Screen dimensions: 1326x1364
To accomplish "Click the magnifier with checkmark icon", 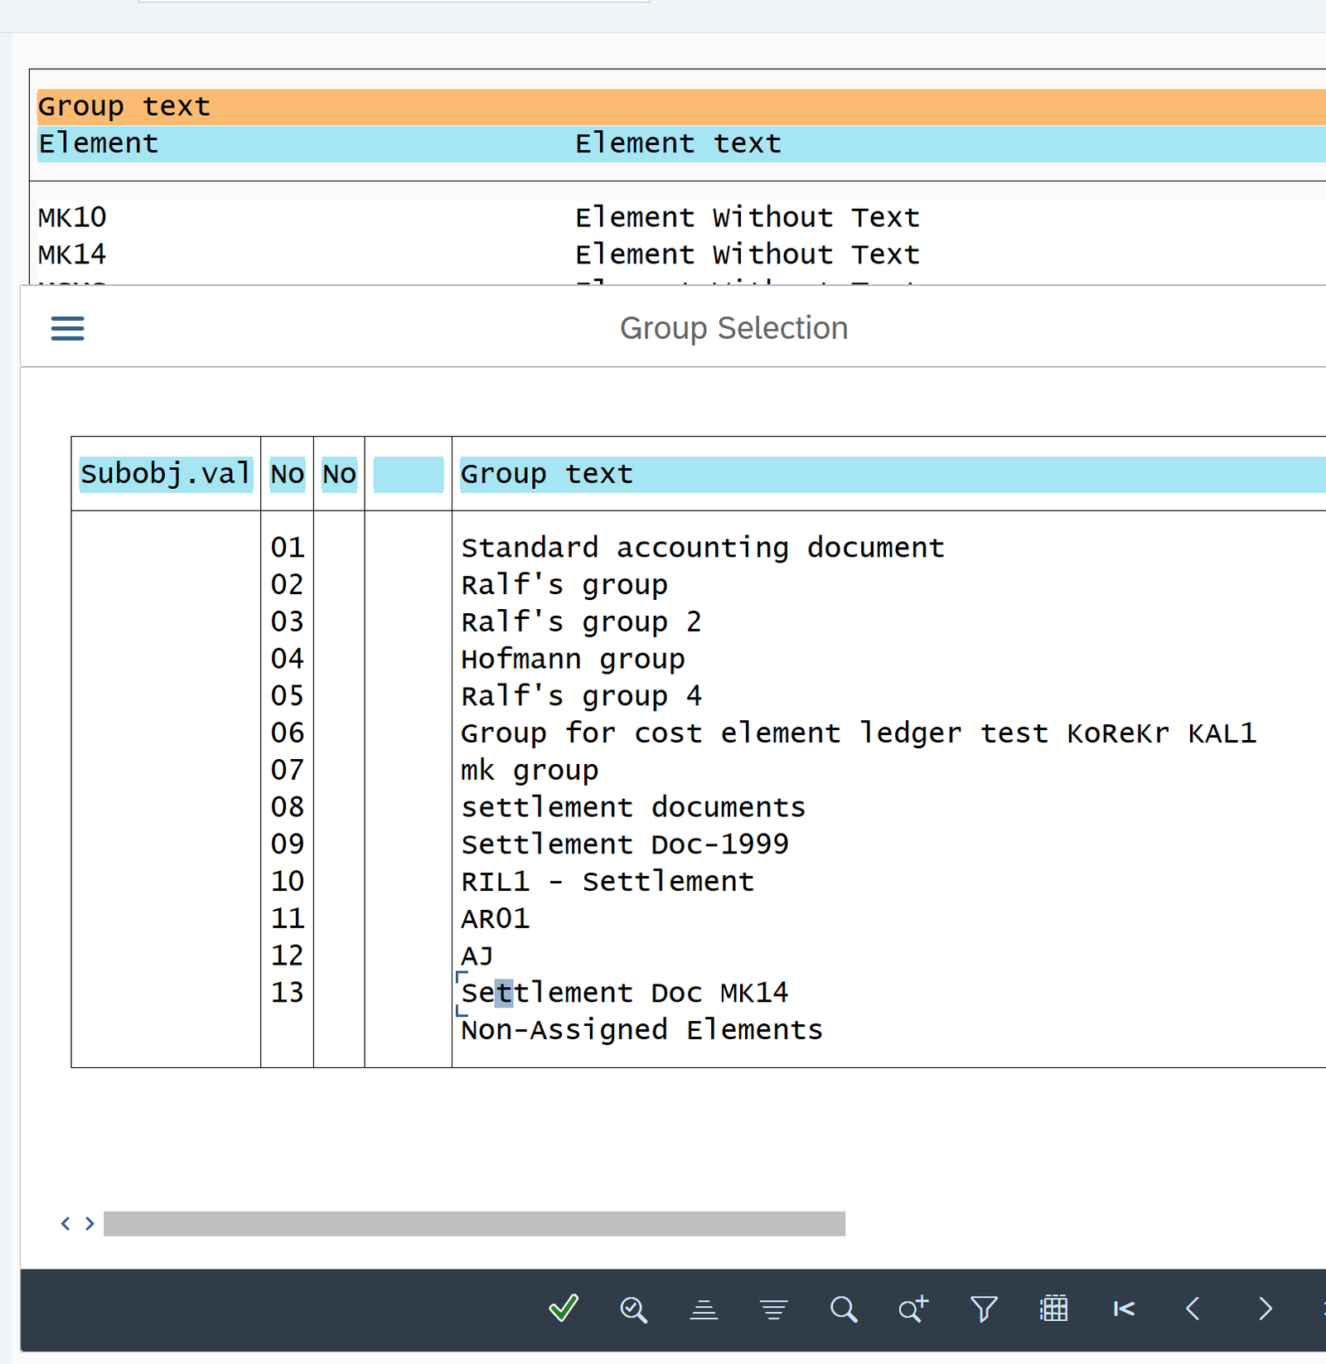I will click(633, 1309).
